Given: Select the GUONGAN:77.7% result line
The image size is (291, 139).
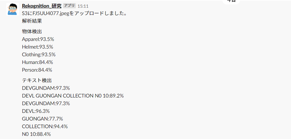Looking at the screenshot, I should [42, 119].
